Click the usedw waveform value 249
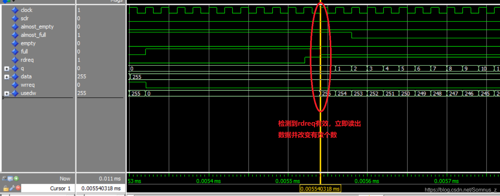Image resolution: width=500 pixels, height=196 pixels. click(421, 93)
